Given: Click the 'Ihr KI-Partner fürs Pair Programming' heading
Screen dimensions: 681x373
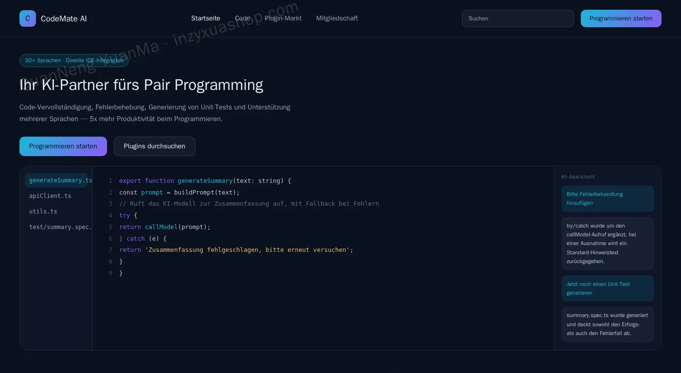Looking at the screenshot, I should [x=142, y=85].
